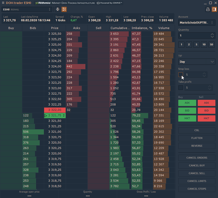This screenshot has height=198, width=218.
Task: Click the Imbalance, % column header
Action: click(x=142, y=28)
